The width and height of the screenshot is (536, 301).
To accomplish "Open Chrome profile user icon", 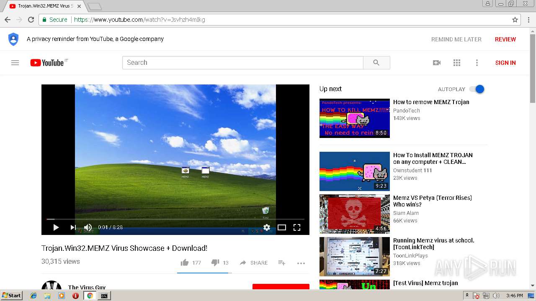I will [488, 3].
